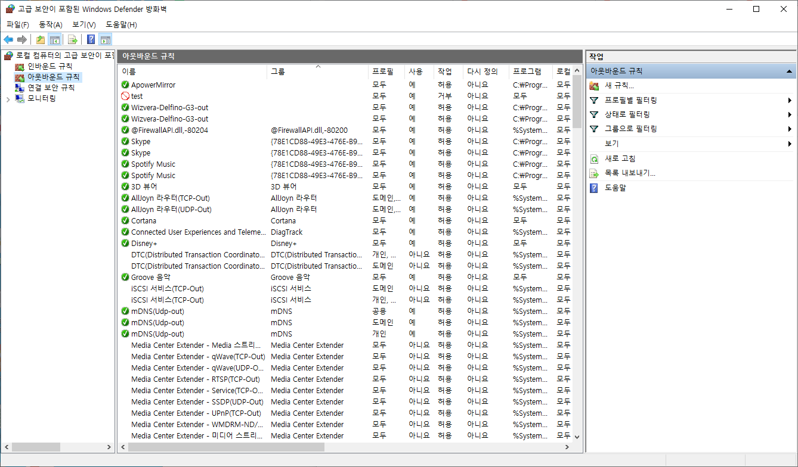Click the funnel icon next to 상태로 필터링
This screenshot has width=798, height=467.
pos(594,114)
